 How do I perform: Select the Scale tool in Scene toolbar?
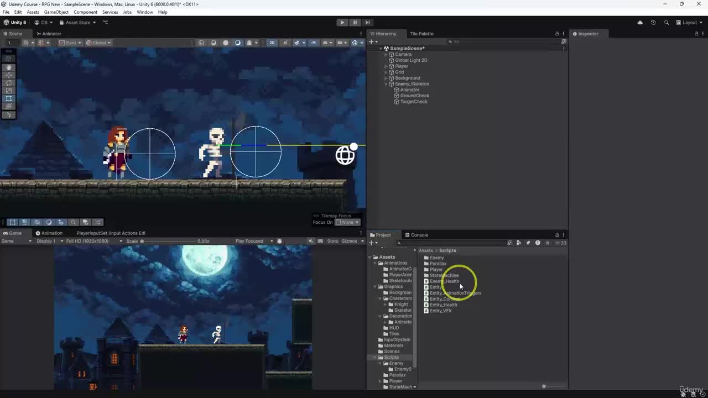click(9, 90)
